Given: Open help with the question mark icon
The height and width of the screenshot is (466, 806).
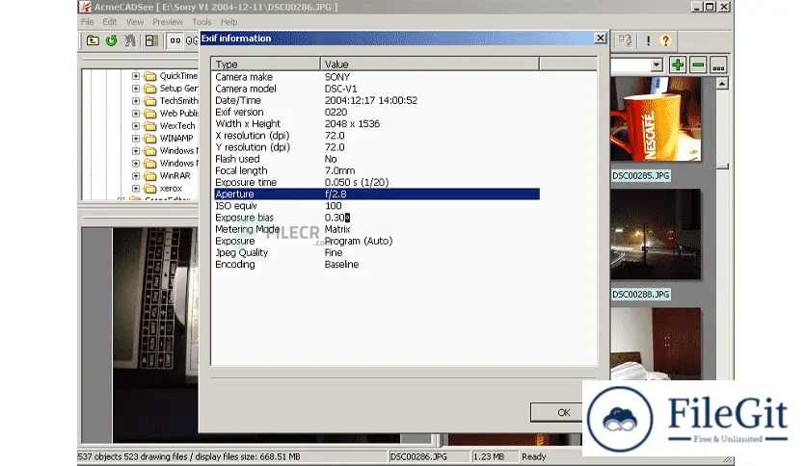Looking at the screenshot, I should [x=665, y=40].
